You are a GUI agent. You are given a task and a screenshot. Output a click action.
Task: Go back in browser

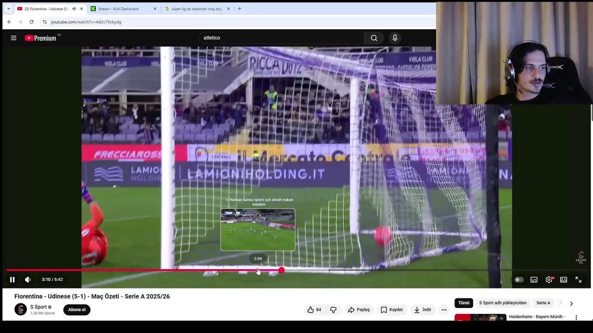tap(9, 22)
